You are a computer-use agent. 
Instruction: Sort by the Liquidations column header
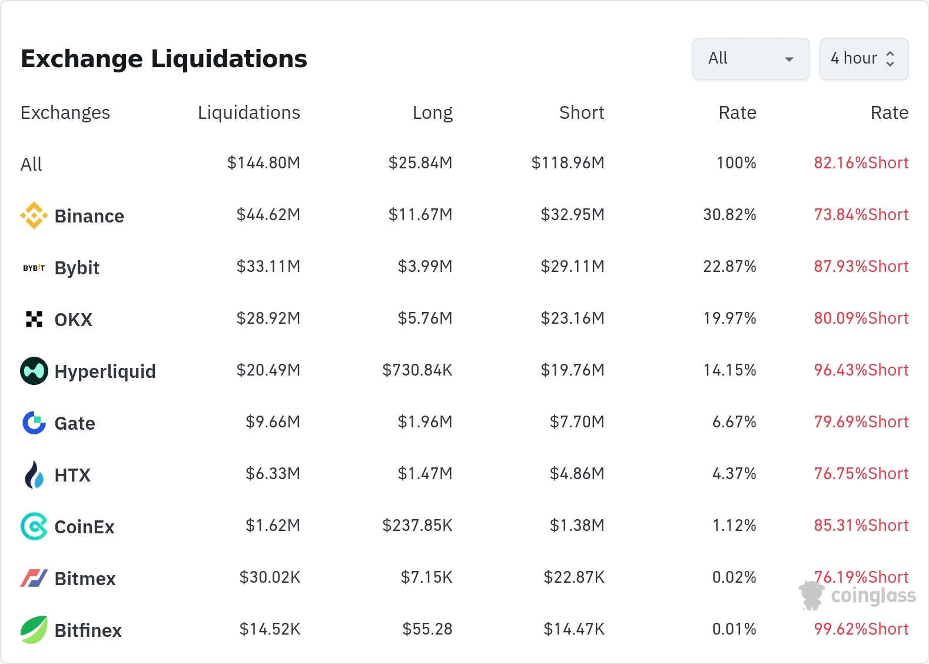tap(248, 112)
